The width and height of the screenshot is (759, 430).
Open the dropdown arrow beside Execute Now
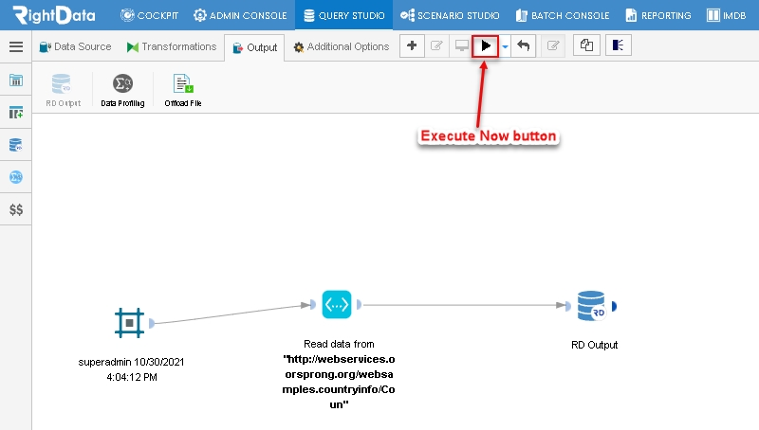[x=505, y=46]
